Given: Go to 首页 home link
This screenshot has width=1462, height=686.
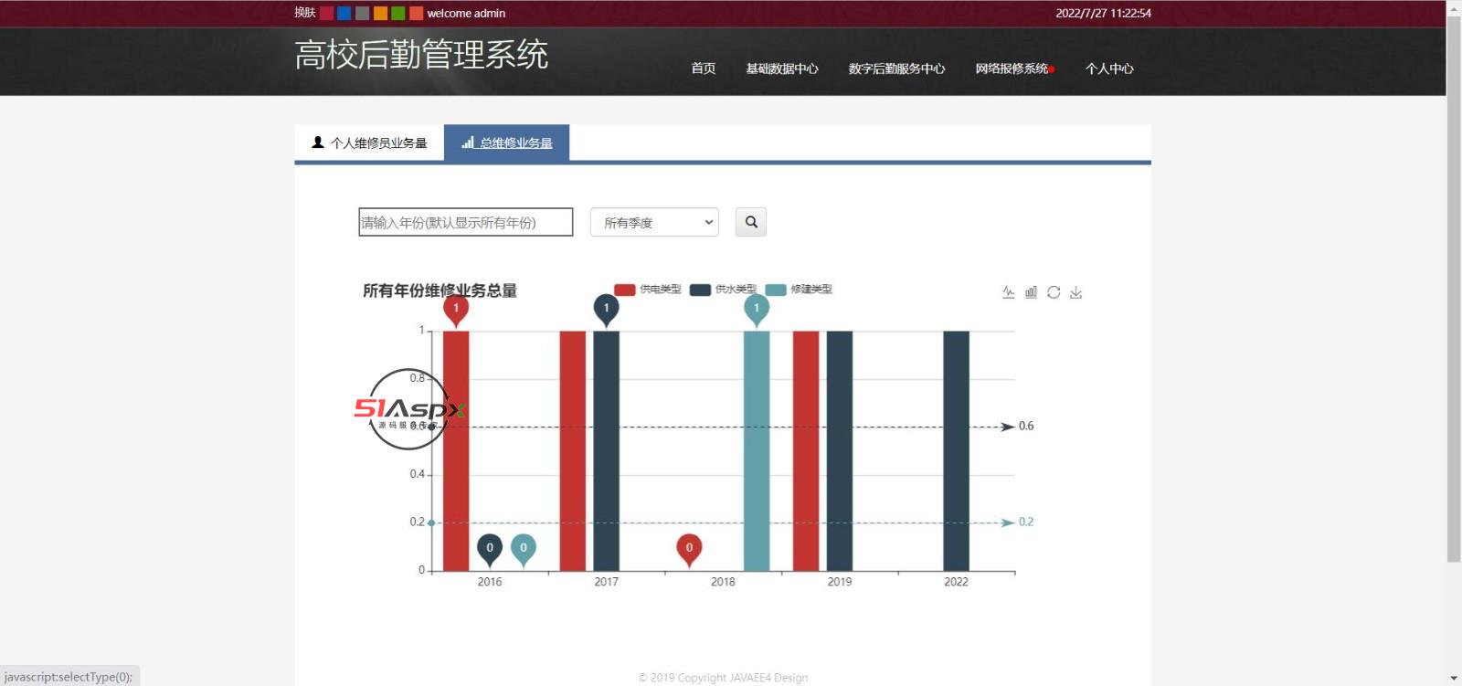Looking at the screenshot, I should pyautogui.click(x=703, y=69).
